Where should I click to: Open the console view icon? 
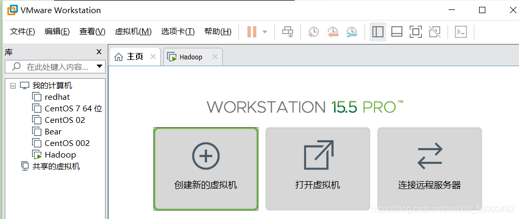point(461,32)
